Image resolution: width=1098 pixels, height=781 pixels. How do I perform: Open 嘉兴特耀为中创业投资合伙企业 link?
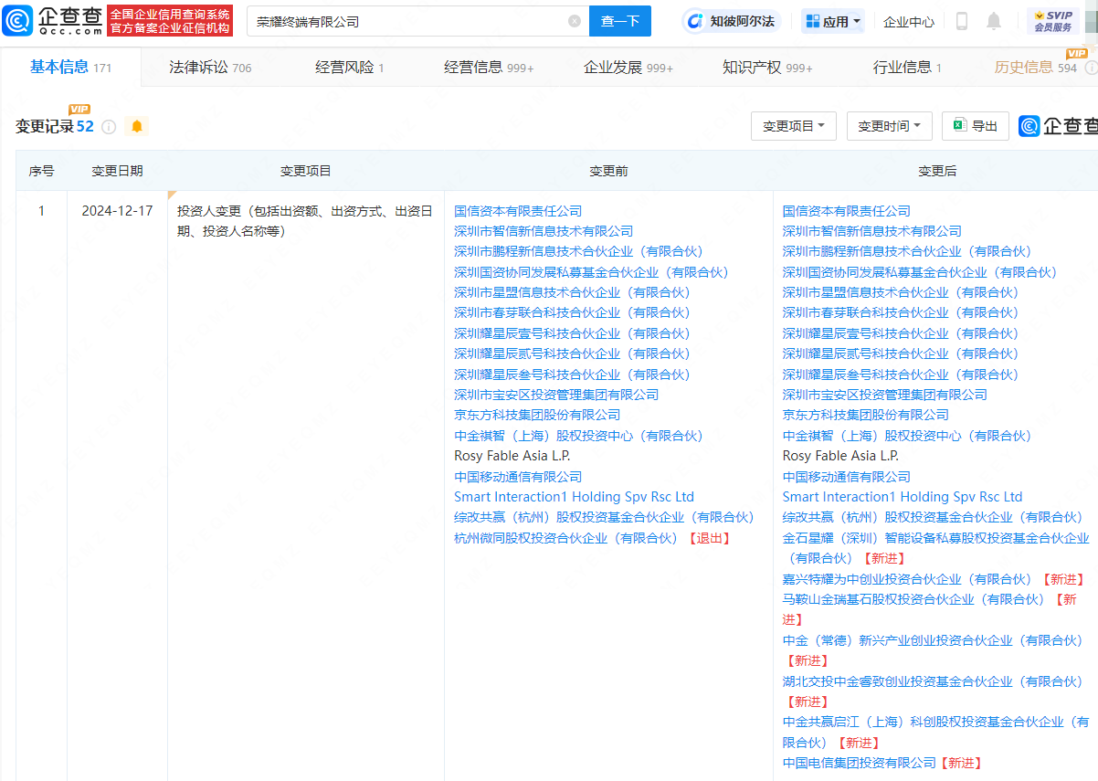(911, 579)
